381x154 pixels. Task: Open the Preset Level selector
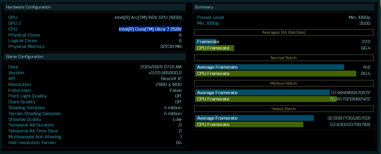click(x=211, y=17)
